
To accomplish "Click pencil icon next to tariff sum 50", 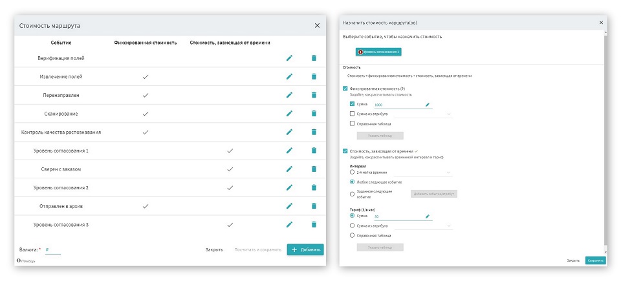I will [427, 216].
